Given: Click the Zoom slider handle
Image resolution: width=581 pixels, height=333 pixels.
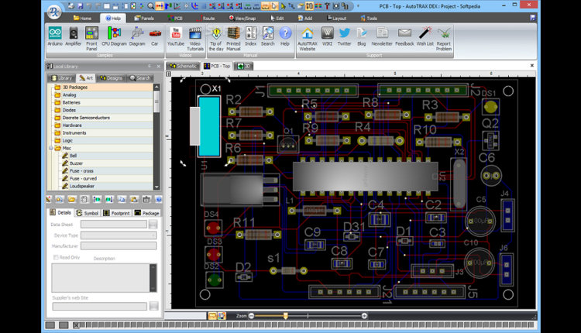Looking at the screenshot, I should point(285,316).
